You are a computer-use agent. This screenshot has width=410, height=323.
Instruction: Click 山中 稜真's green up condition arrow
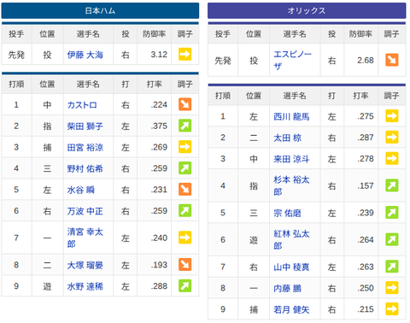(x=392, y=267)
